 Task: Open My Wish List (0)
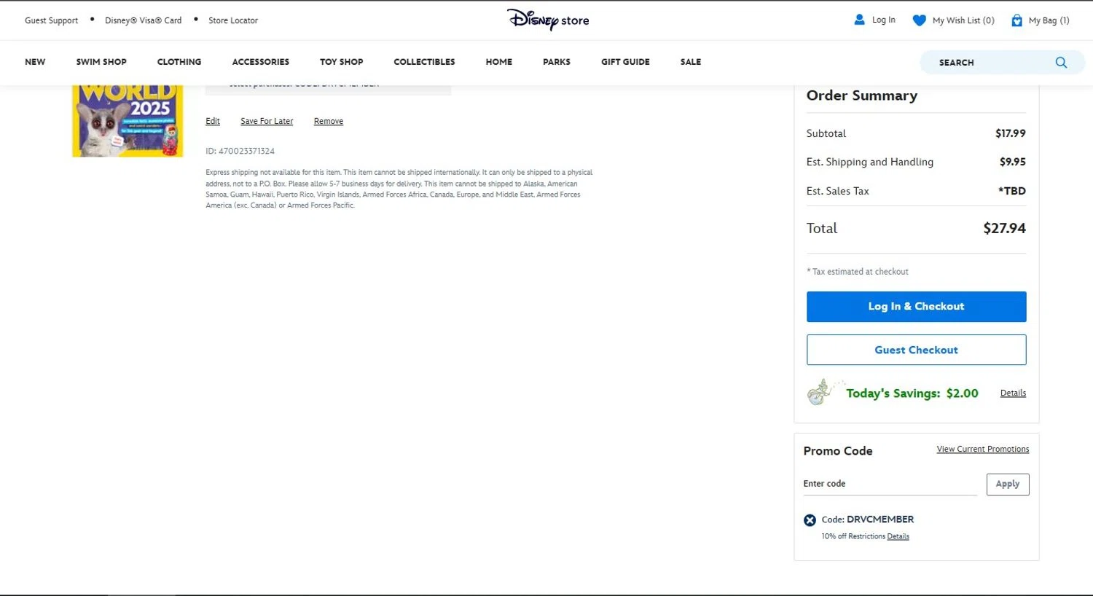point(963,20)
